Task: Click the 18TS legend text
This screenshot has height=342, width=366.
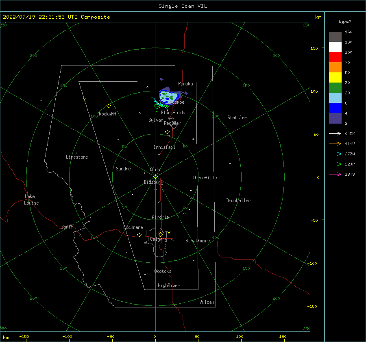Action: tap(350, 174)
